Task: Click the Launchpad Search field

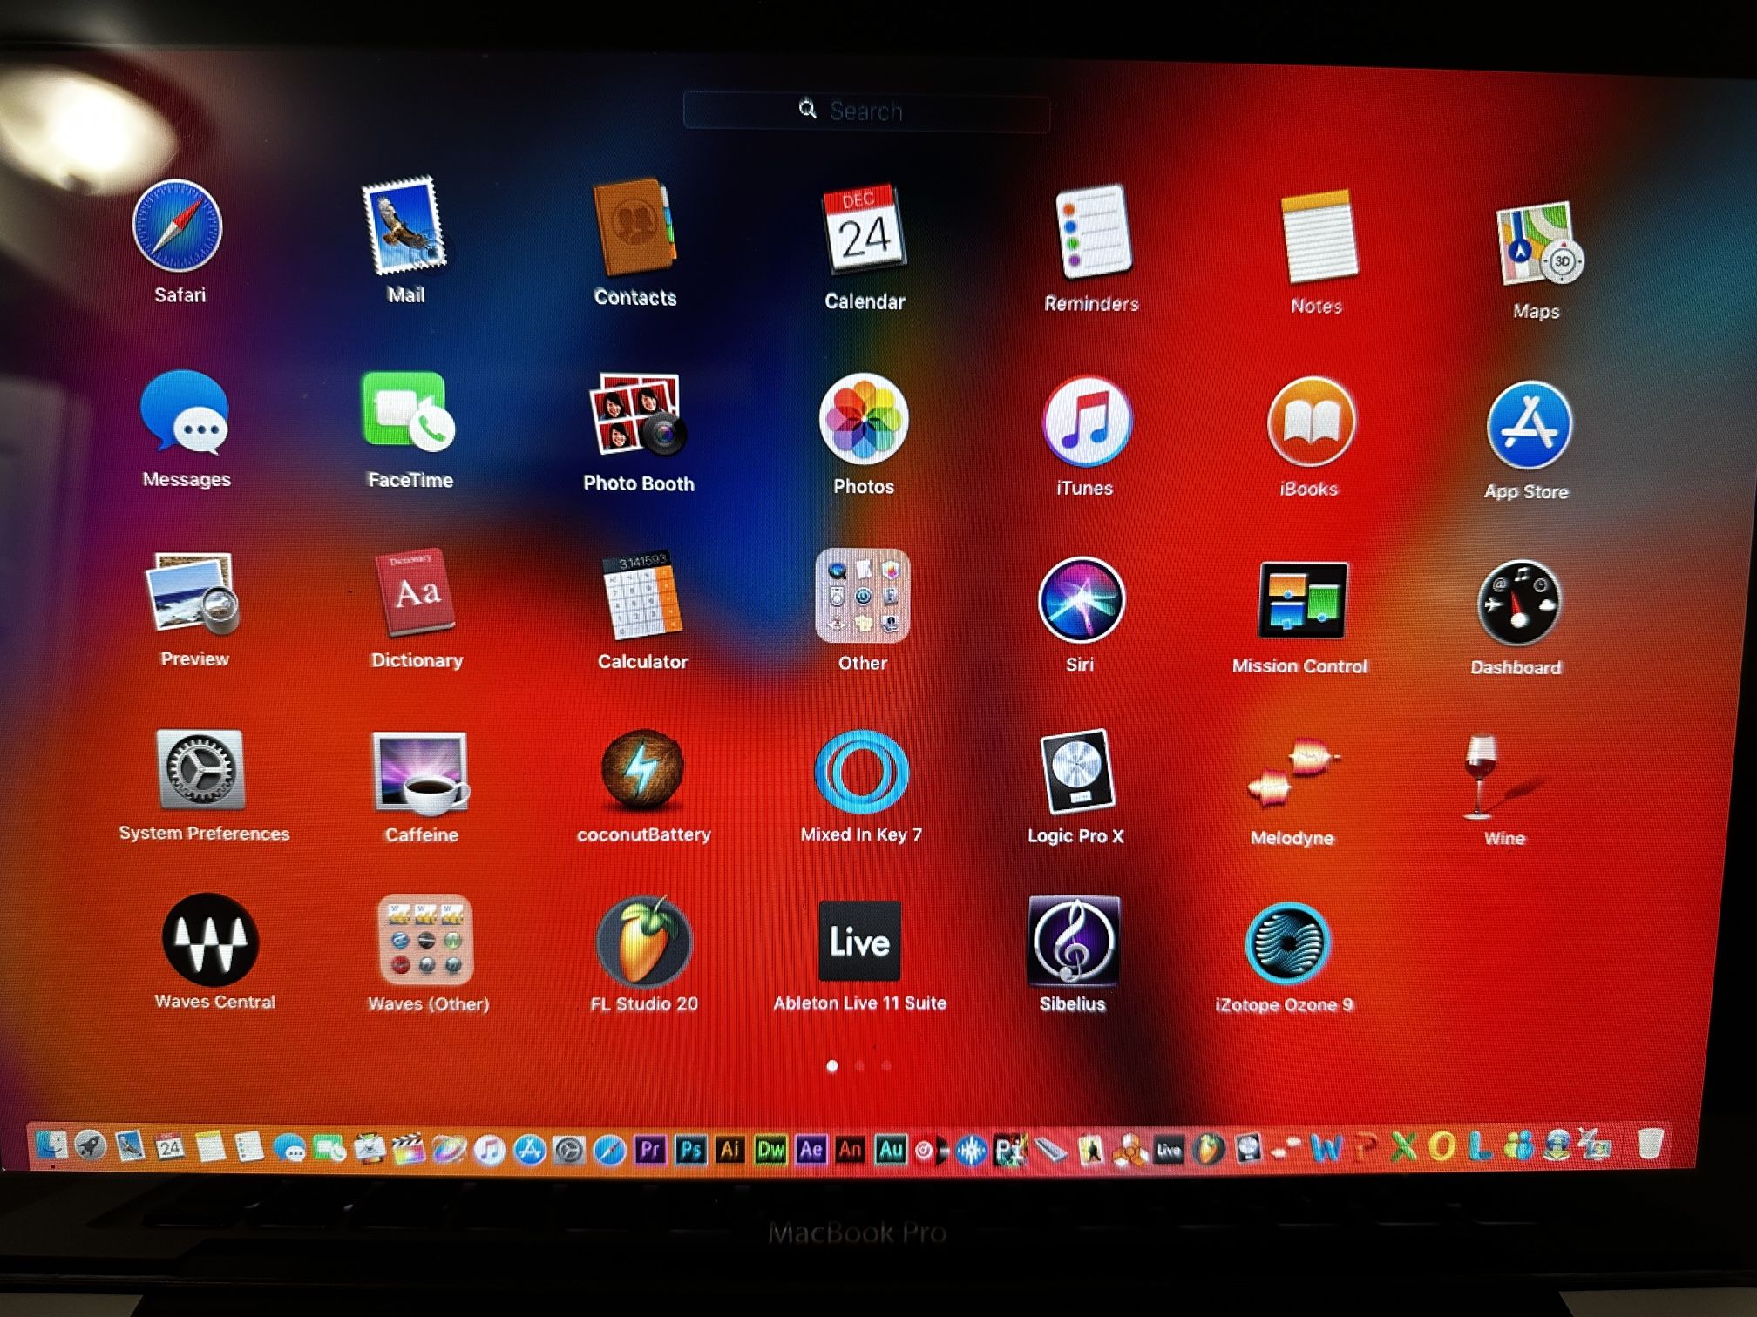Action: tap(866, 111)
